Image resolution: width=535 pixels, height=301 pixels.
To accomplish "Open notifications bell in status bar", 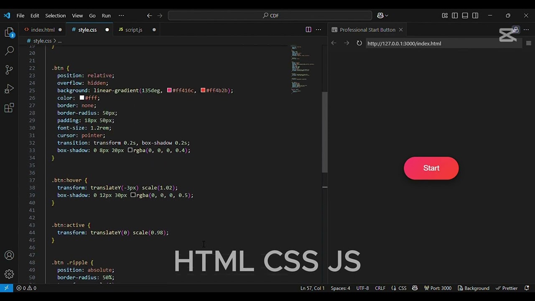I will pyautogui.click(x=527, y=288).
